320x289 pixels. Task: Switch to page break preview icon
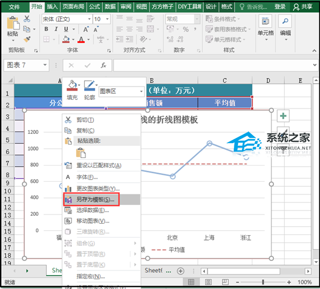pyautogui.click(x=225, y=282)
